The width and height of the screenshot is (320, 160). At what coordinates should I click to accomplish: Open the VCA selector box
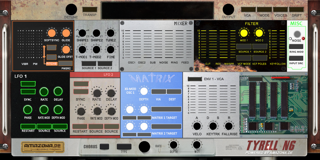click(248, 9)
